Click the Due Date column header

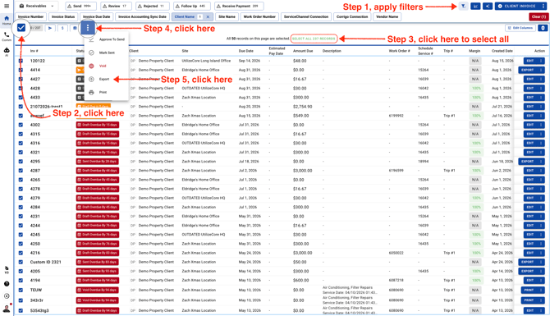tap(246, 51)
